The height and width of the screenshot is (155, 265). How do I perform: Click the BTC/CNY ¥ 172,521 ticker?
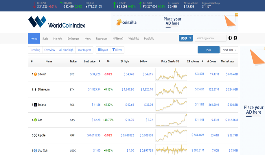[x=94, y=5]
